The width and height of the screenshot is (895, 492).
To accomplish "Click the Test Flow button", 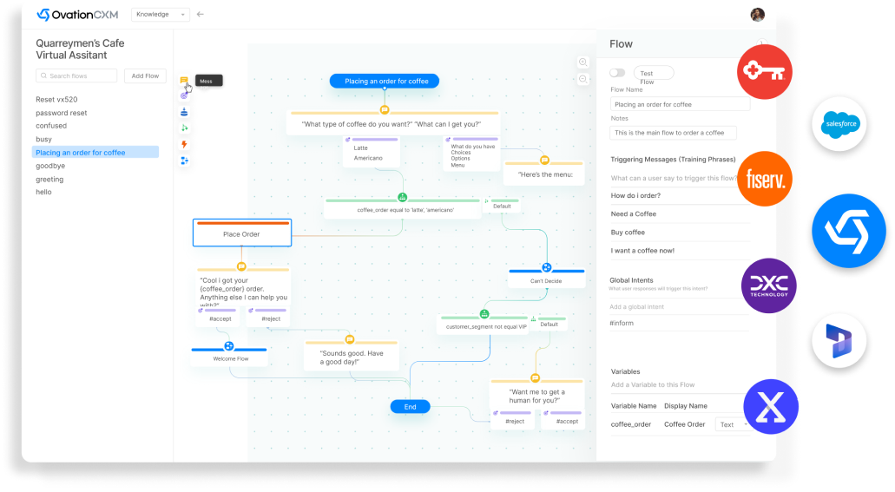I will 654,73.
